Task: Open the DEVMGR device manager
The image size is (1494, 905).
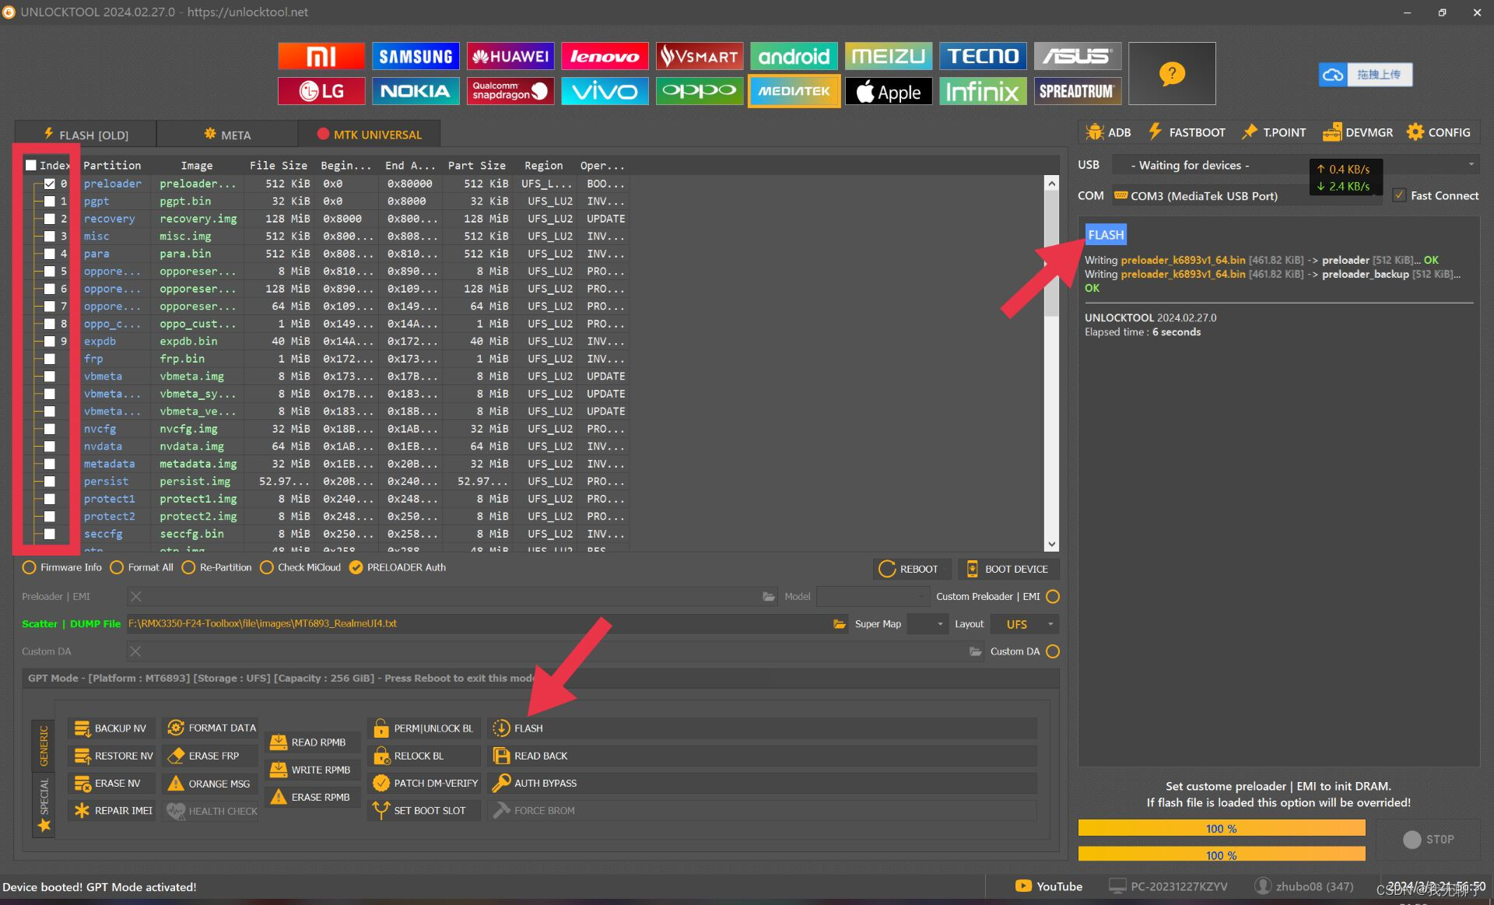Action: [1358, 132]
